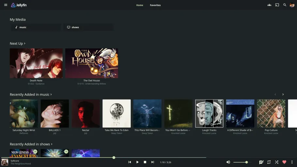Screen dimensions: 297x167
Task: Skip to previous track
Action: [x=130, y=162]
